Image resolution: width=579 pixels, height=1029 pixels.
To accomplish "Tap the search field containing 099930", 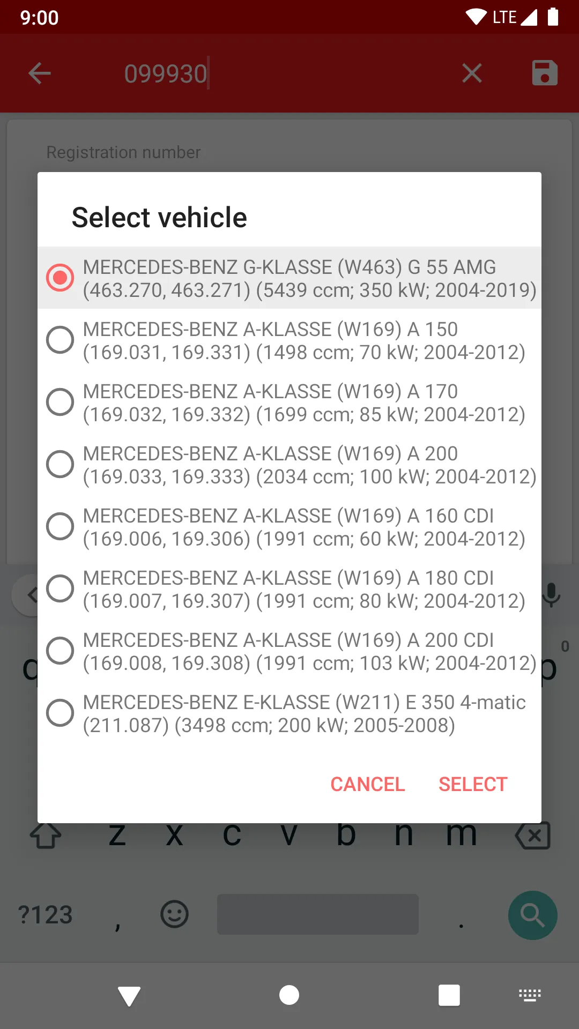I will pyautogui.click(x=268, y=73).
